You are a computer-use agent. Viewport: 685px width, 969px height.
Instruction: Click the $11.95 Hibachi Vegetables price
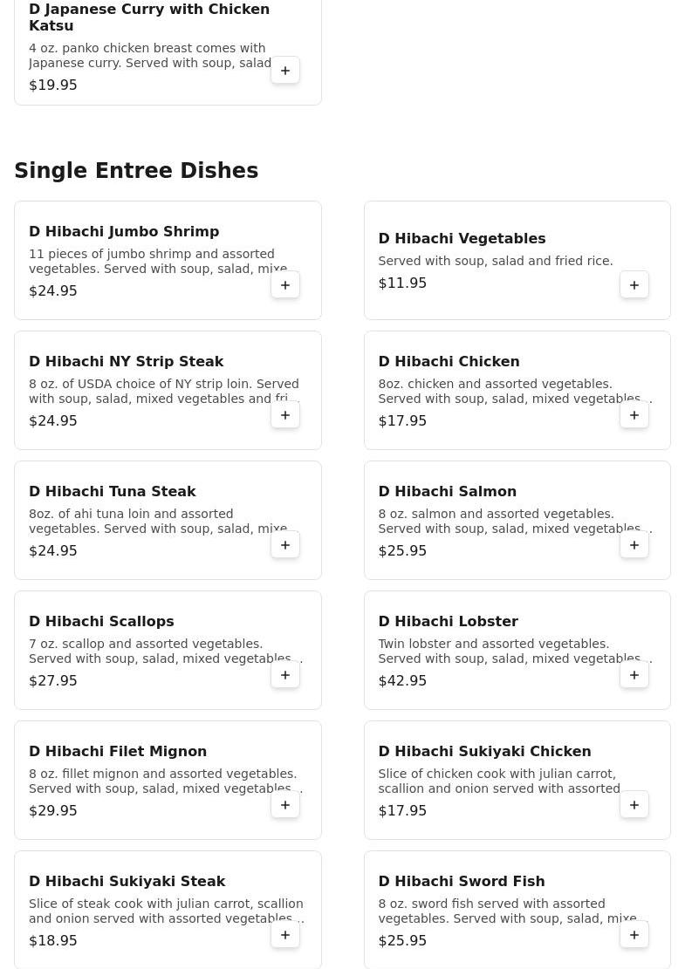click(x=402, y=283)
